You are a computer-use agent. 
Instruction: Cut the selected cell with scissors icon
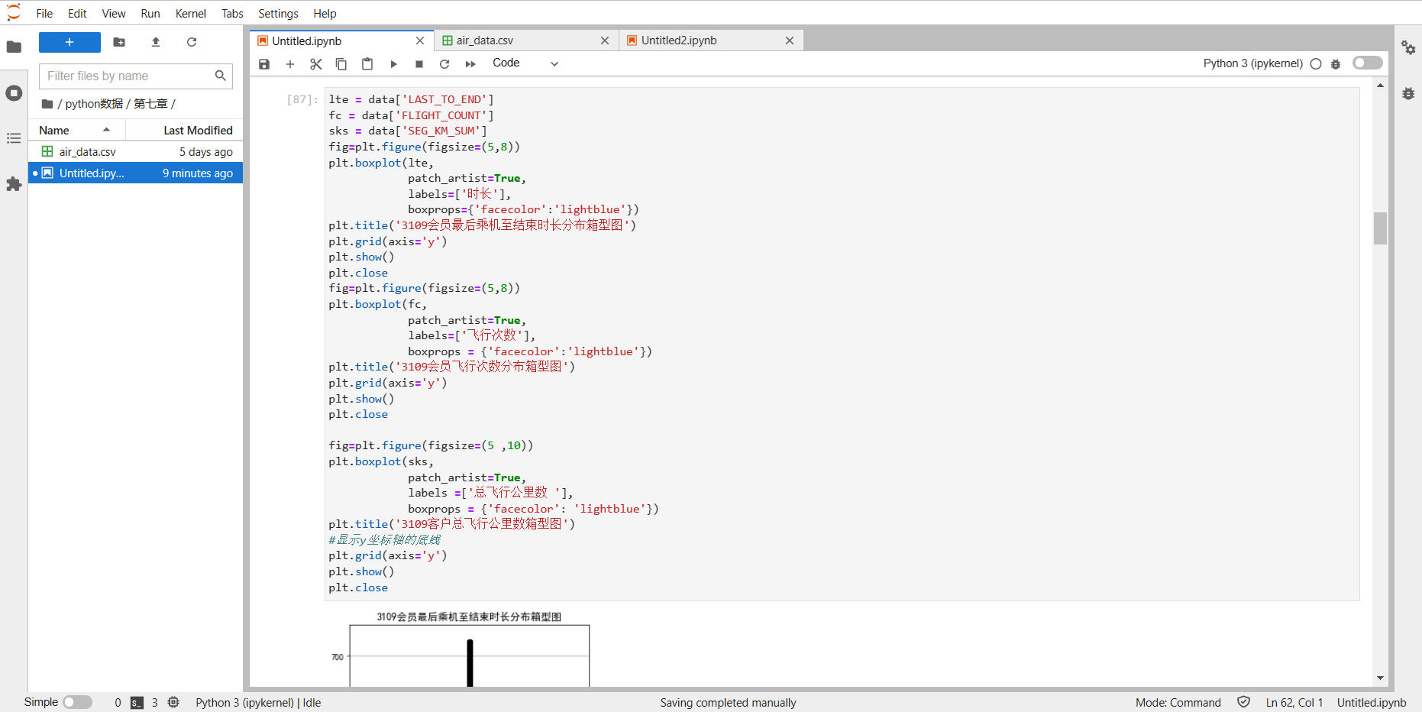pos(315,64)
